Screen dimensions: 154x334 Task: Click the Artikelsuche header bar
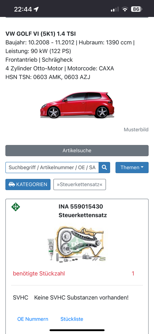[77, 151]
